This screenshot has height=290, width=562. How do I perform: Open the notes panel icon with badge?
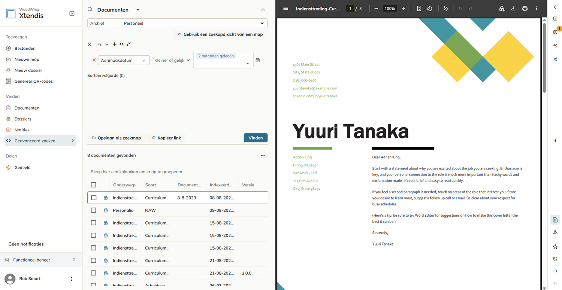coord(556,32)
